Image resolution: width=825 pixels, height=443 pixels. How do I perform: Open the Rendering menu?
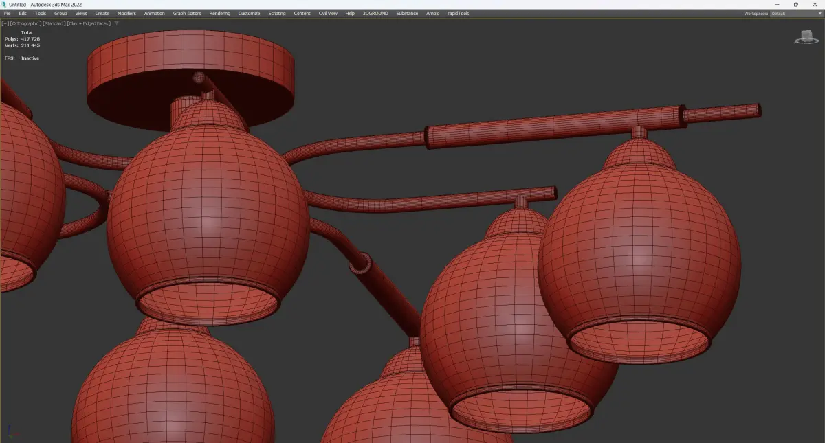tap(220, 13)
